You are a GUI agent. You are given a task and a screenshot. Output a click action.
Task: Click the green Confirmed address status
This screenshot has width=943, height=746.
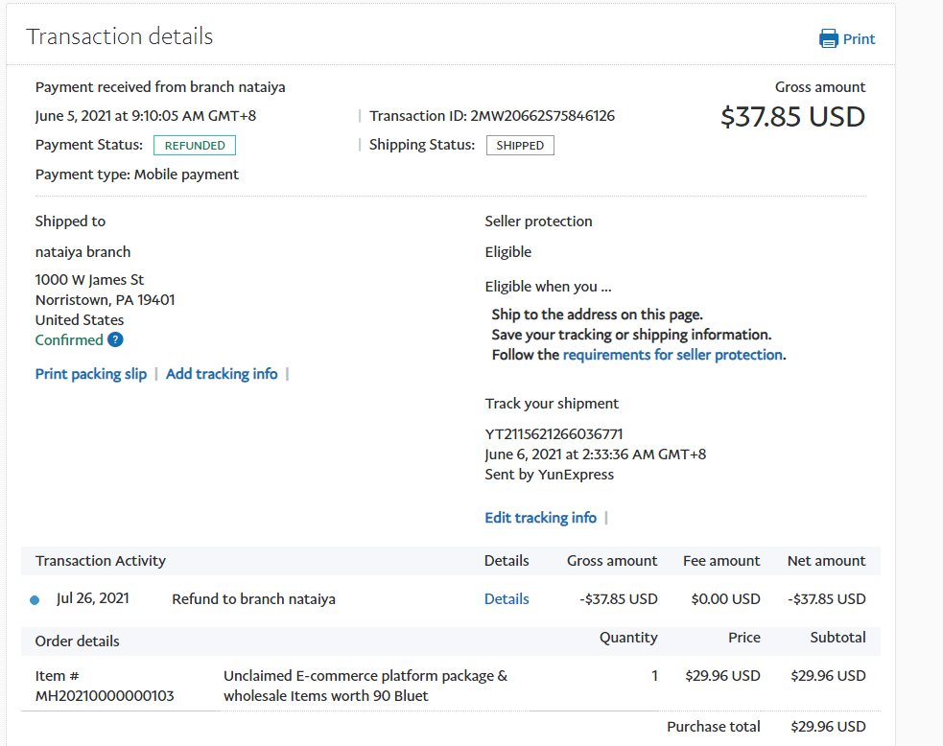(69, 340)
